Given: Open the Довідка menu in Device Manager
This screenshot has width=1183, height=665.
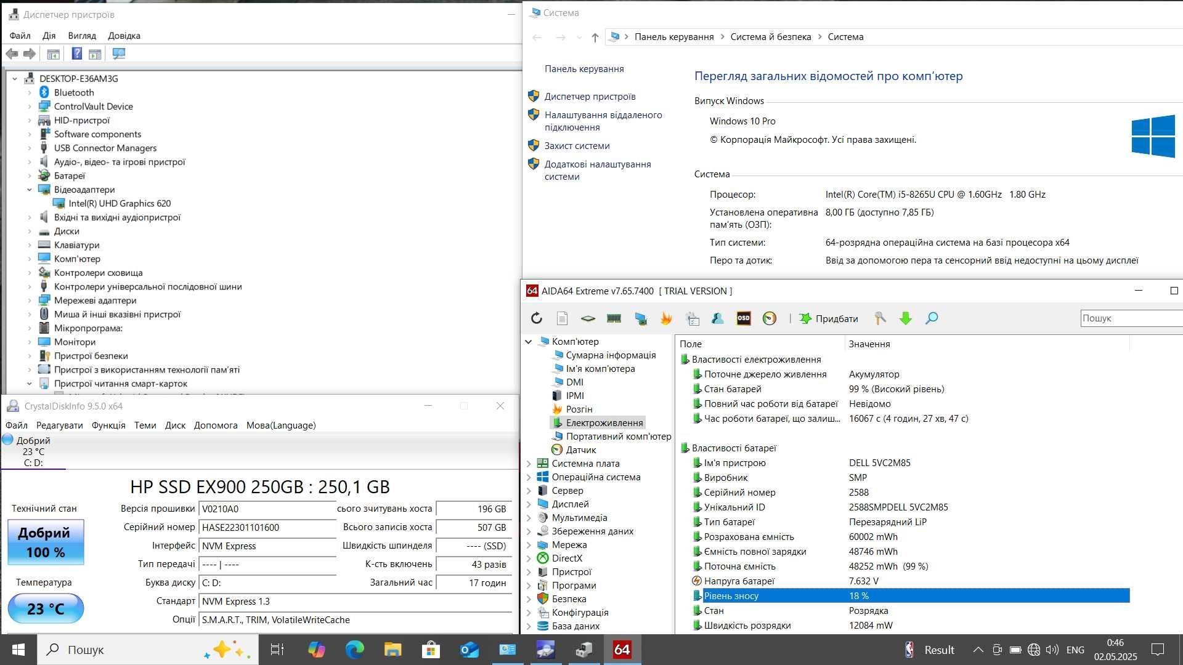Looking at the screenshot, I should point(124,36).
